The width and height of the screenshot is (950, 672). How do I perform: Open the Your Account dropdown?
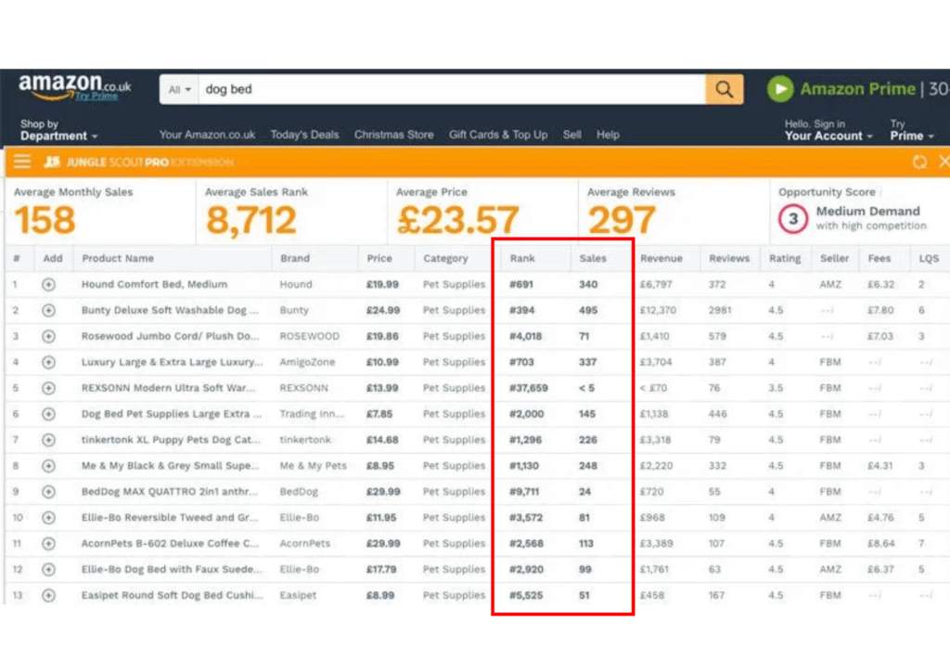point(828,136)
